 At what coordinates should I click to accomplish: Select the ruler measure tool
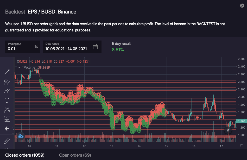point(7,141)
